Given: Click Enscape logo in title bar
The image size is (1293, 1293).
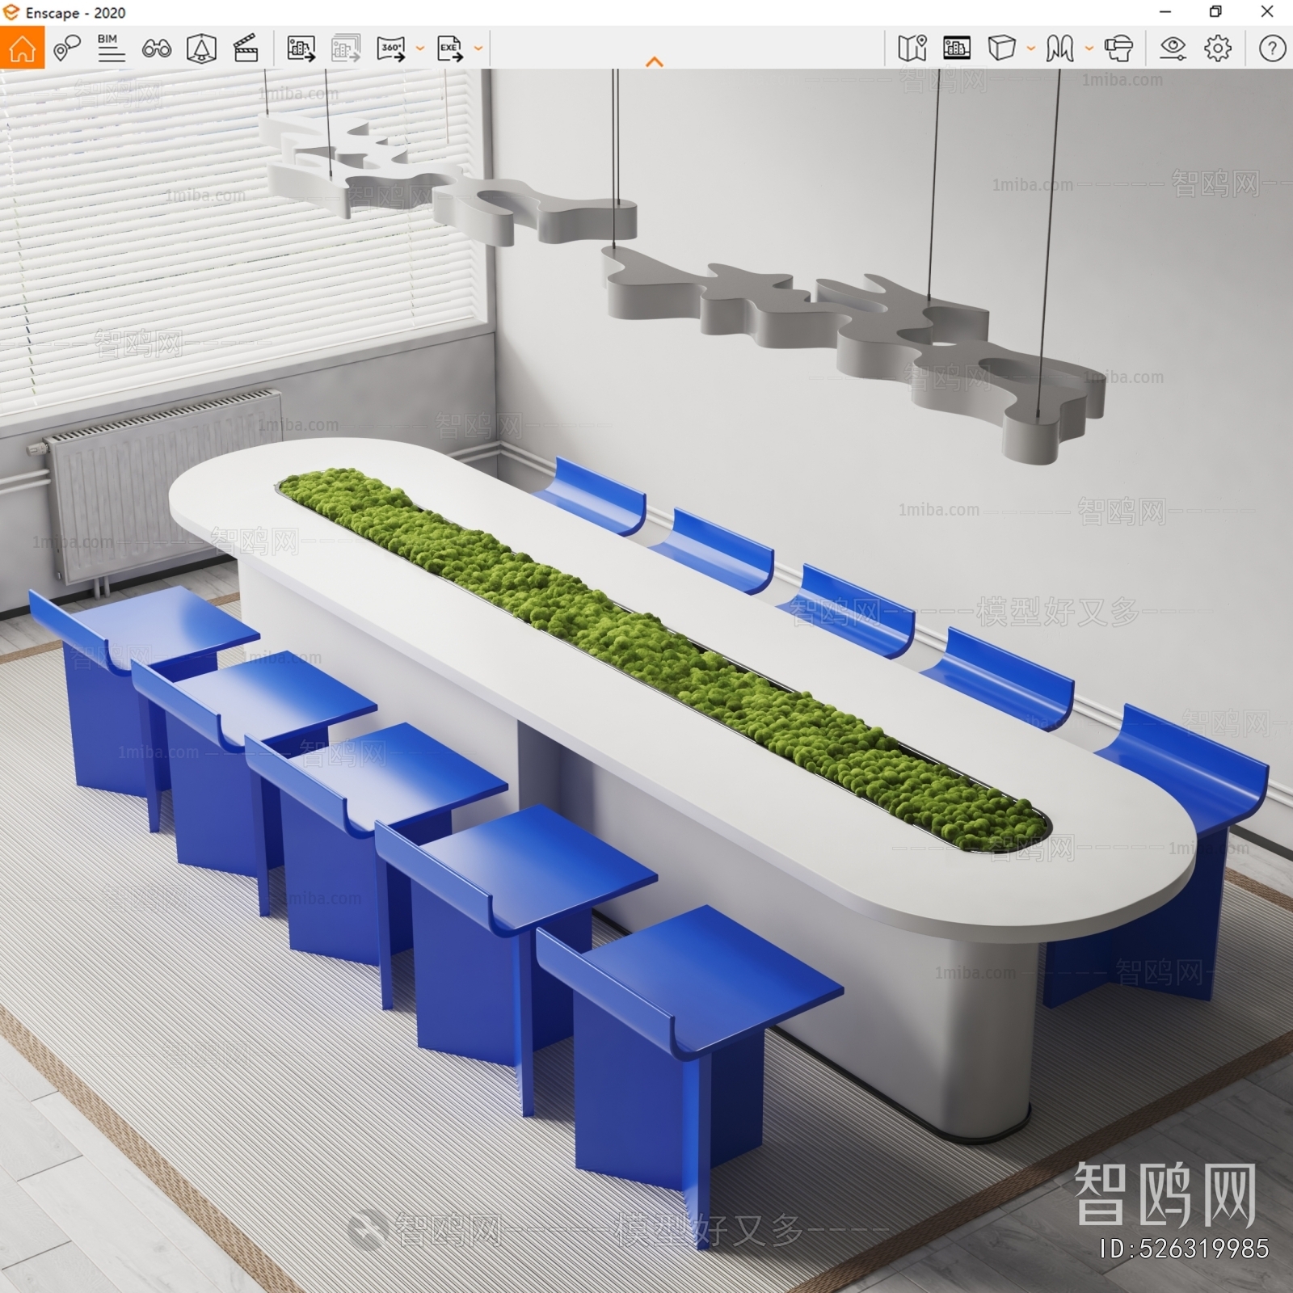Looking at the screenshot, I should pos(11,12).
